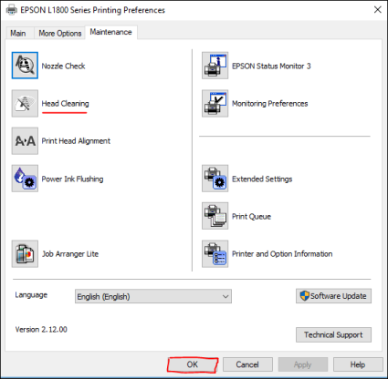Image resolution: width=388 pixels, height=379 pixels.
Task: Click the Nozzle Check icon
Action: 25,66
